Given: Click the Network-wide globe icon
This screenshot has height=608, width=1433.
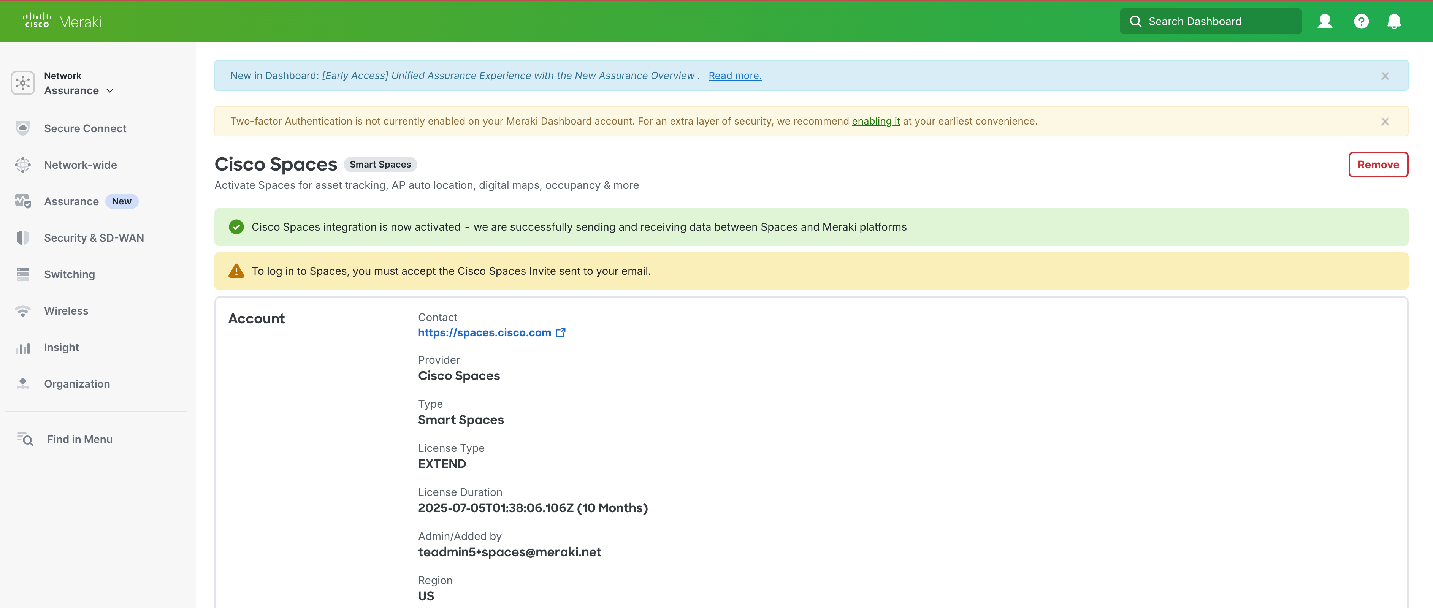Looking at the screenshot, I should (x=23, y=165).
